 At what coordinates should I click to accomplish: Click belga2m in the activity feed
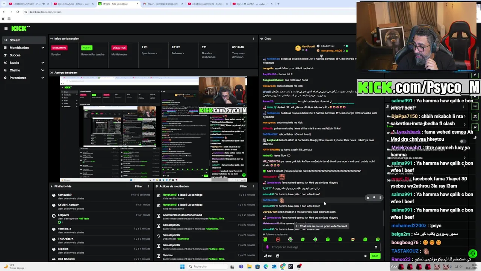(x=64, y=215)
